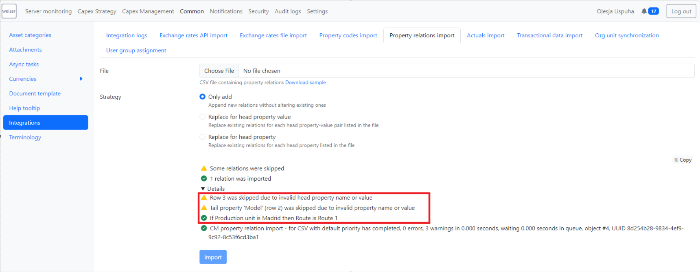Open the Exchange rates file import tab
Screen dimensions: 700x272
click(x=273, y=35)
